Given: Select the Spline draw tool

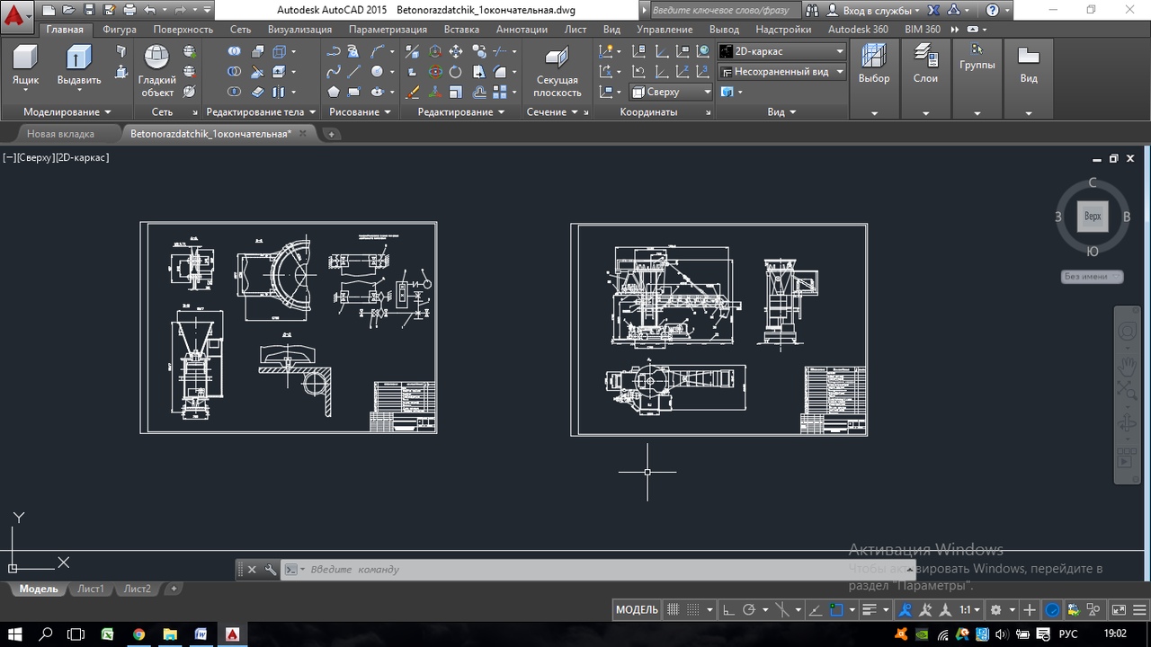Looking at the screenshot, I should (x=334, y=72).
